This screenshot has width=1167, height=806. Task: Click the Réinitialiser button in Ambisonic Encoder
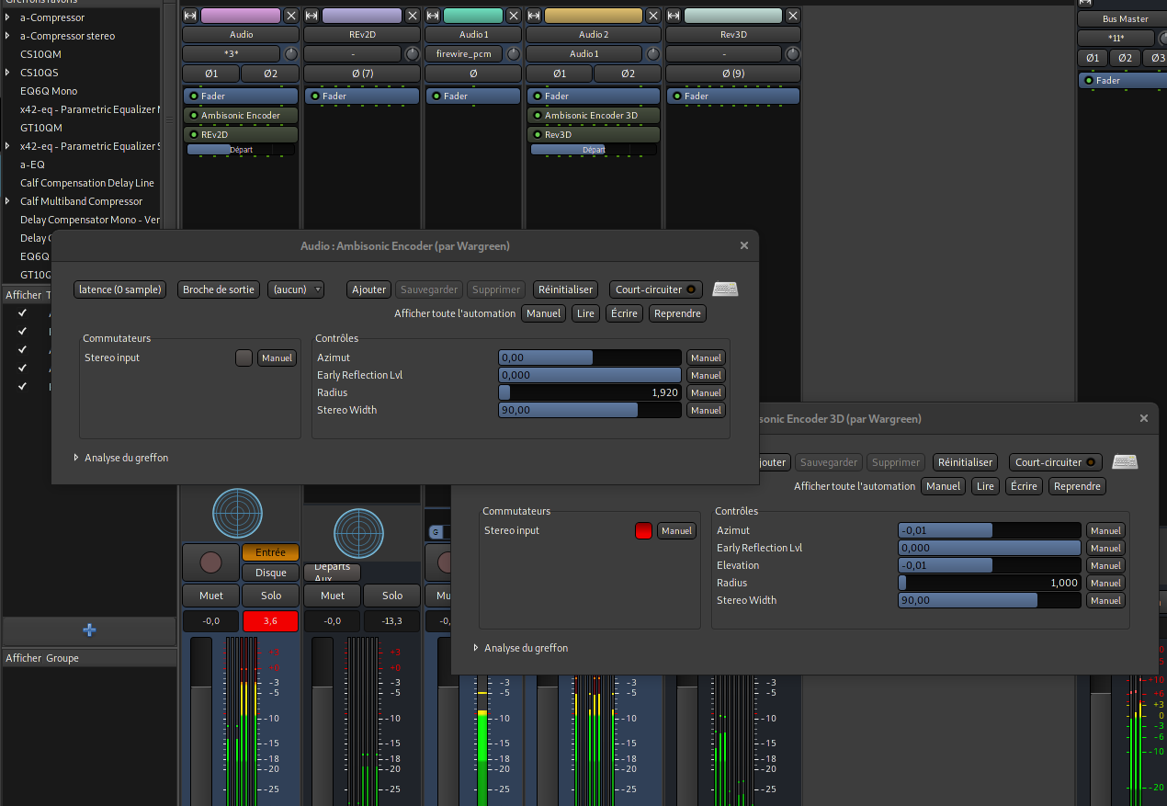click(565, 289)
